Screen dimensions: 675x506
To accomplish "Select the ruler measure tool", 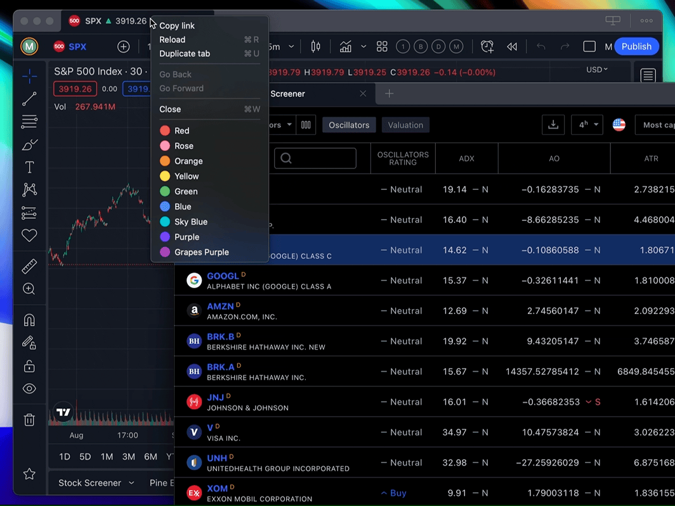I will point(29,267).
